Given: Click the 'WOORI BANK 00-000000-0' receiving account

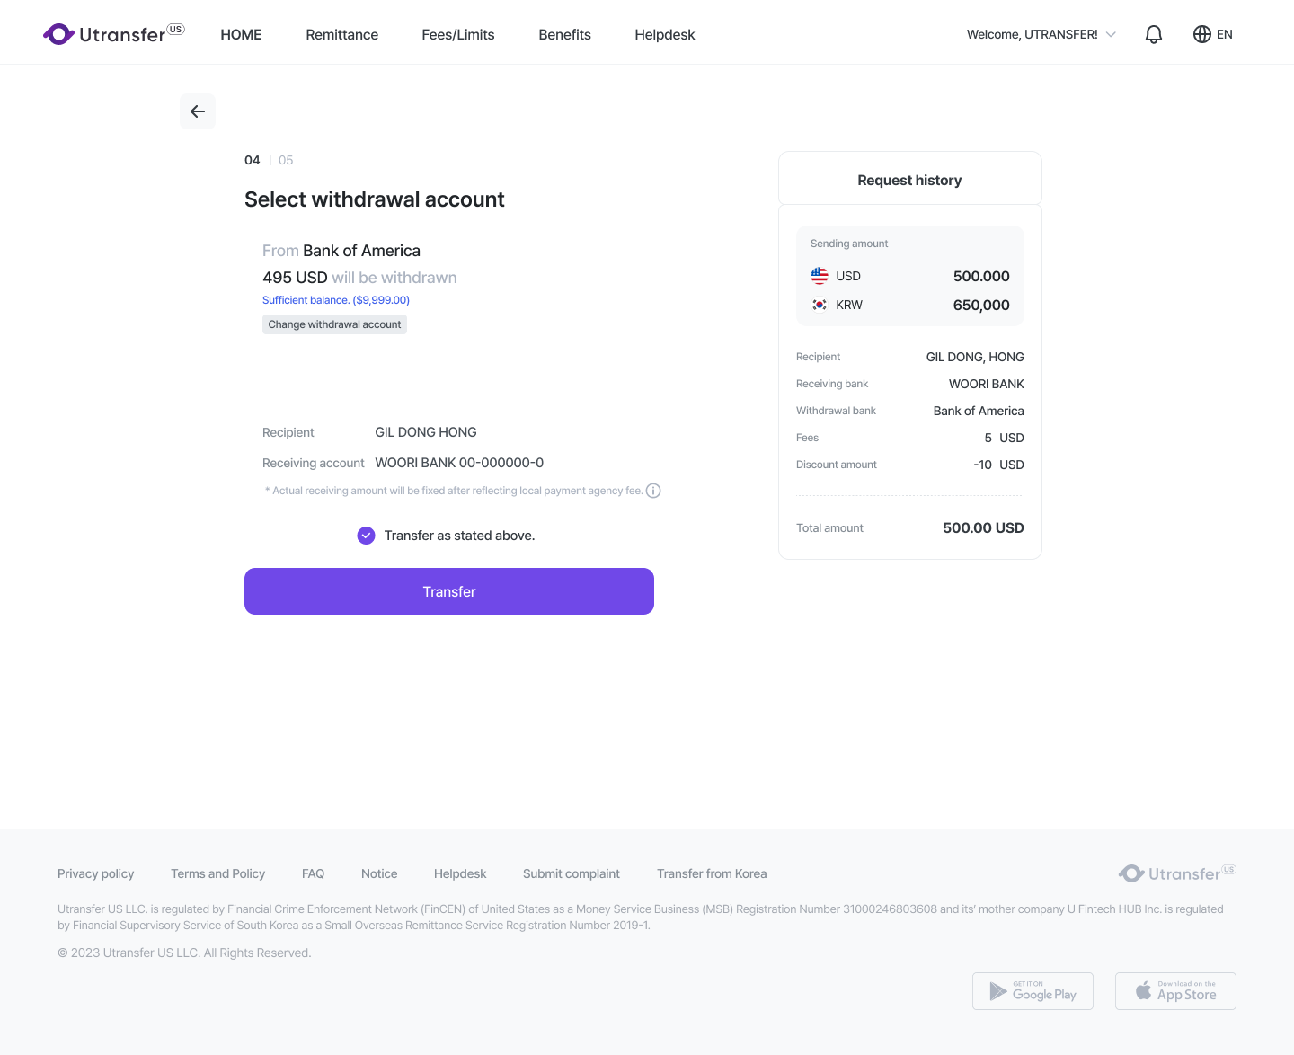Looking at the screenshot, I should point(459,463).
